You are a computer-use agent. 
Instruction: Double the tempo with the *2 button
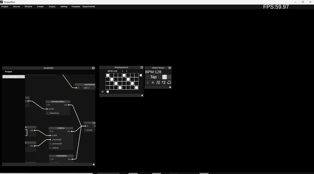pos(164,82)
